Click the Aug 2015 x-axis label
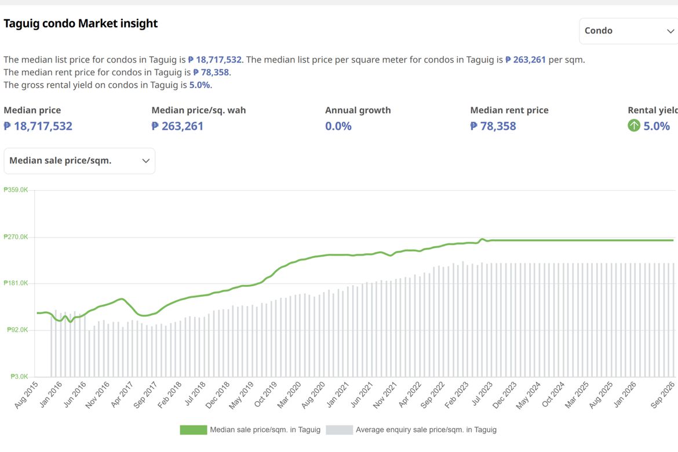Screen dimensions: 678x452 pyautogui.click(x=27, y=395)
